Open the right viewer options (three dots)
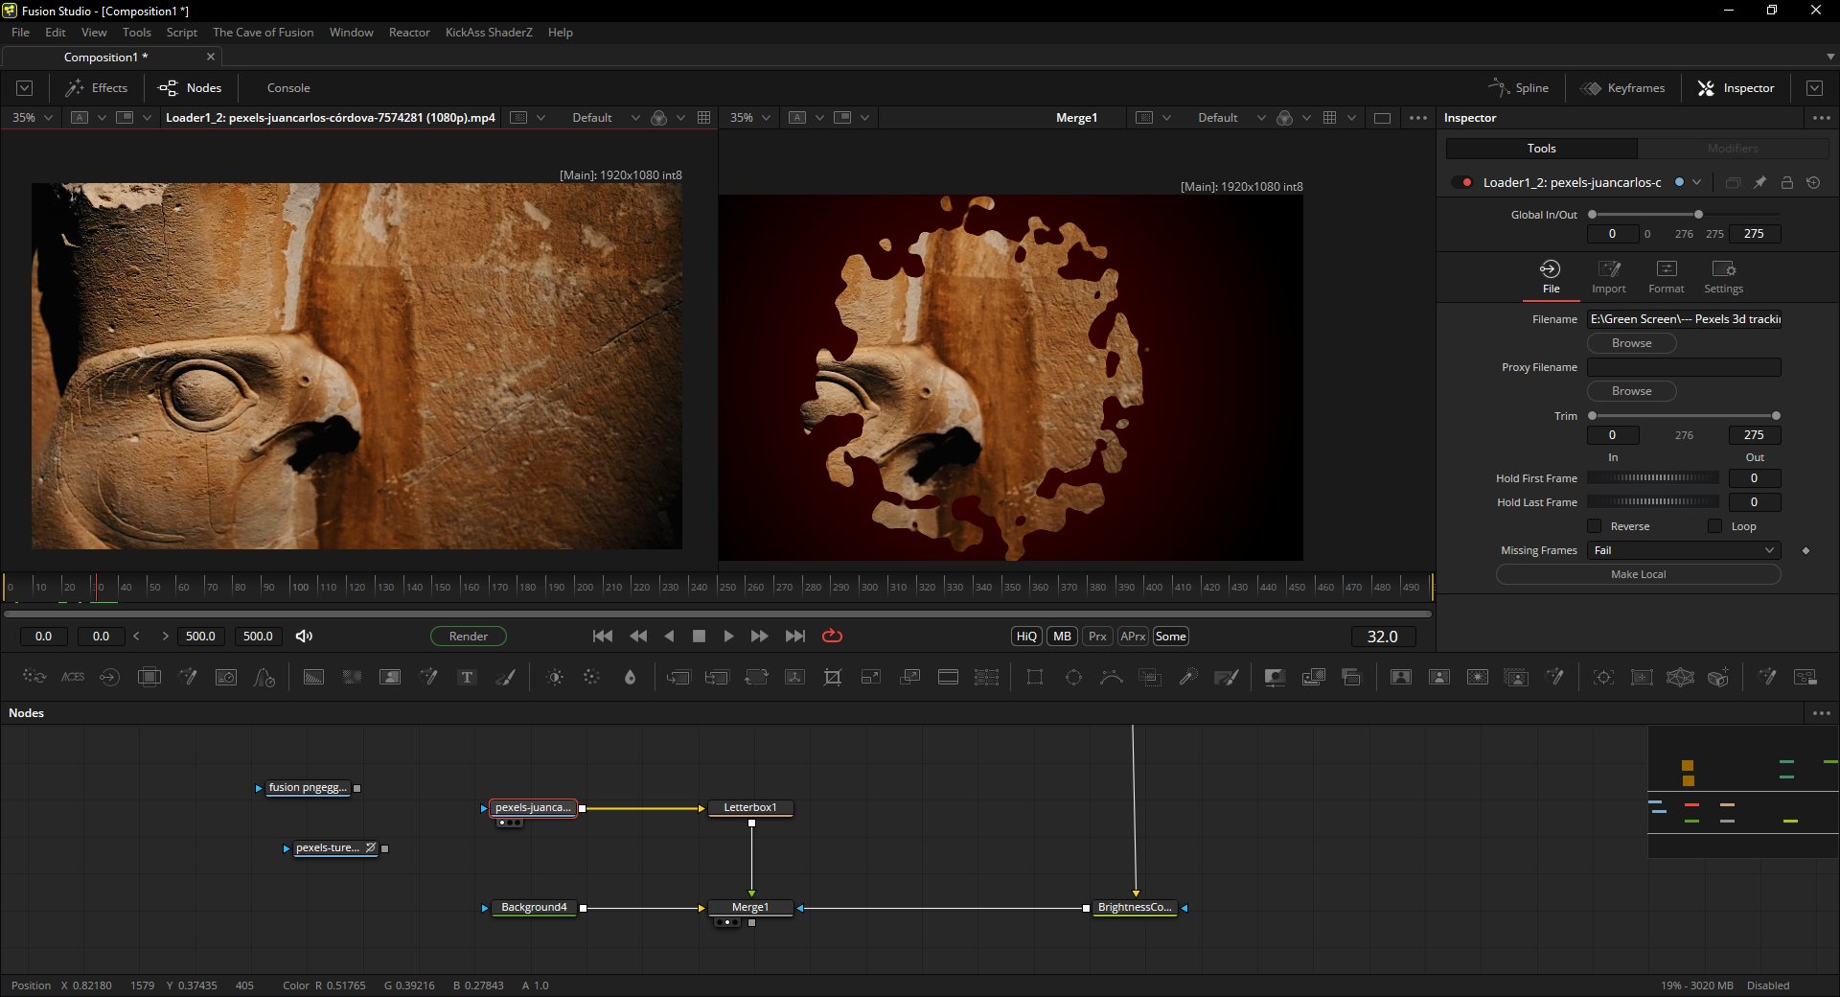This screenshot has height=997, width=1840. point(1418,118)
